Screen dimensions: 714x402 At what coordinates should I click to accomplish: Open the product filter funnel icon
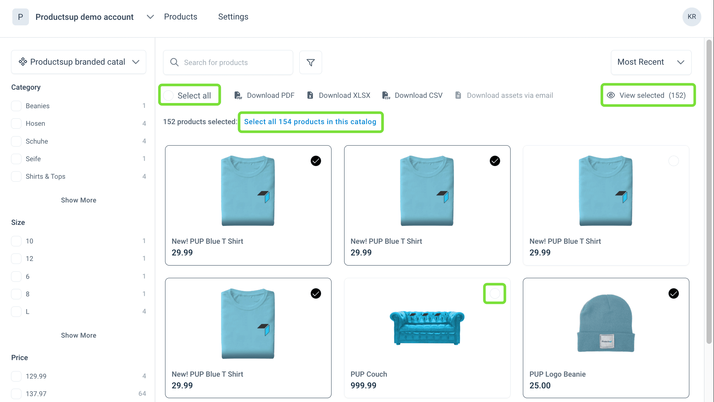pos(311,62)
